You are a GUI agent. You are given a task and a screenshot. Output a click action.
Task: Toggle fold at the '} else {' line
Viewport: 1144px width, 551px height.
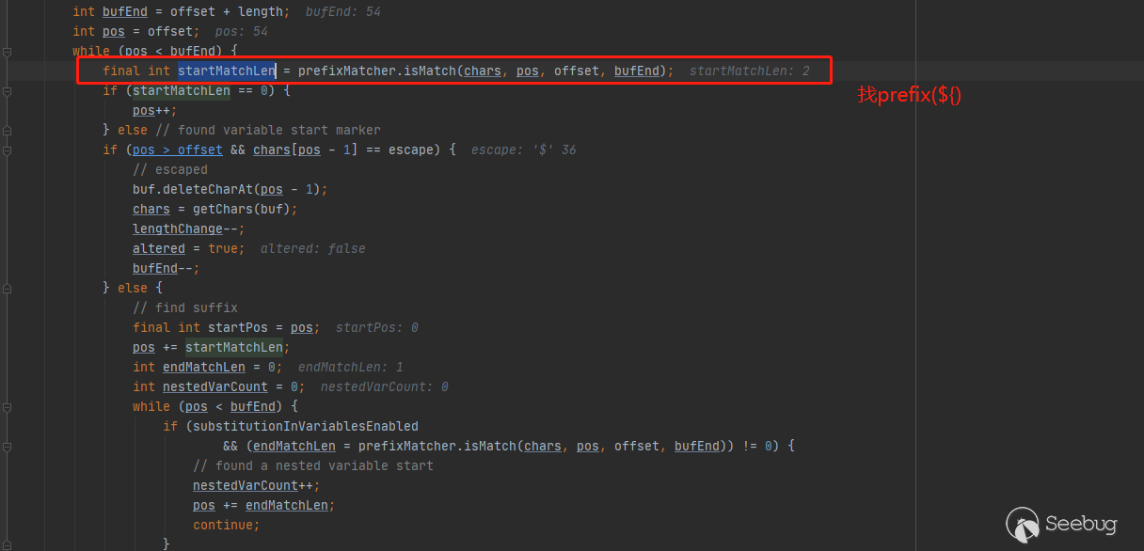(7, 288)
